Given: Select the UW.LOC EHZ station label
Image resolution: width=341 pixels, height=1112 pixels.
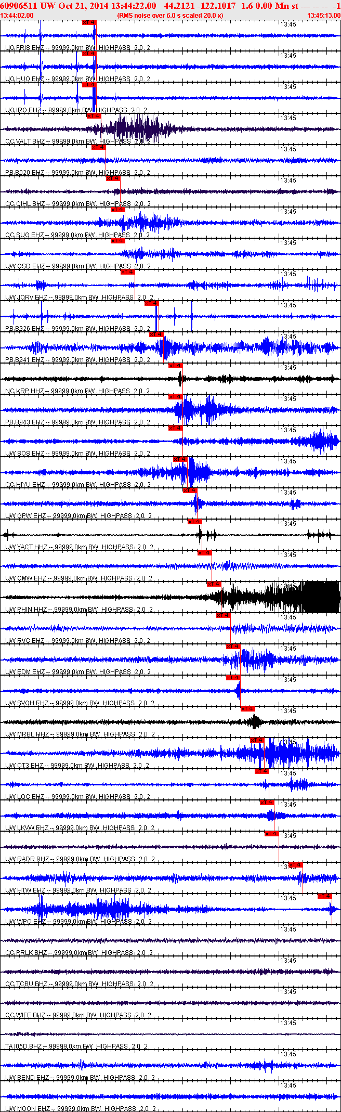Looking at the screenshot, I should coord(77,797).
